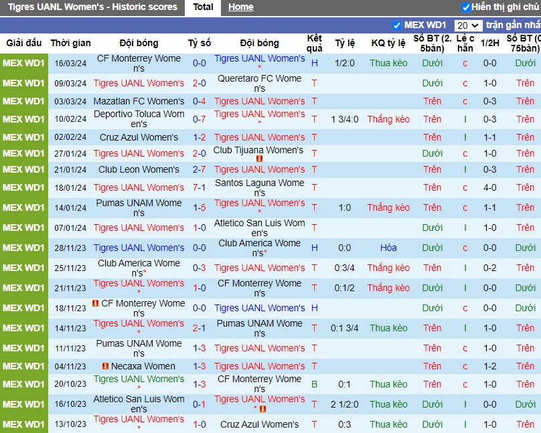Click the 1-2 half-time score for Necaxa match

[489, 366]
